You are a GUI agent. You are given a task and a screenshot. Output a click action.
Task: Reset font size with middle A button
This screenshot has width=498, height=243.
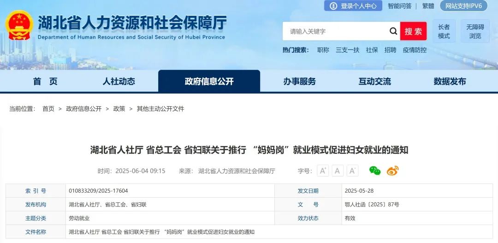click(338, 170)
